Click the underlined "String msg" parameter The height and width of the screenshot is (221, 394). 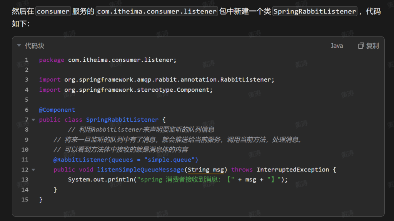pyautogui.click(x=206, y=170)
